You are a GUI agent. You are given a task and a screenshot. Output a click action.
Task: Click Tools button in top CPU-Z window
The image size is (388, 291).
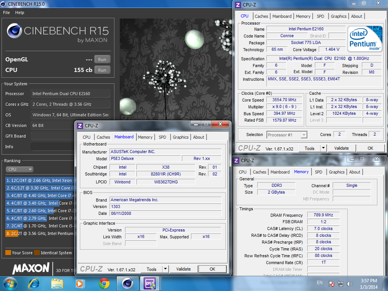coord(309,148)
